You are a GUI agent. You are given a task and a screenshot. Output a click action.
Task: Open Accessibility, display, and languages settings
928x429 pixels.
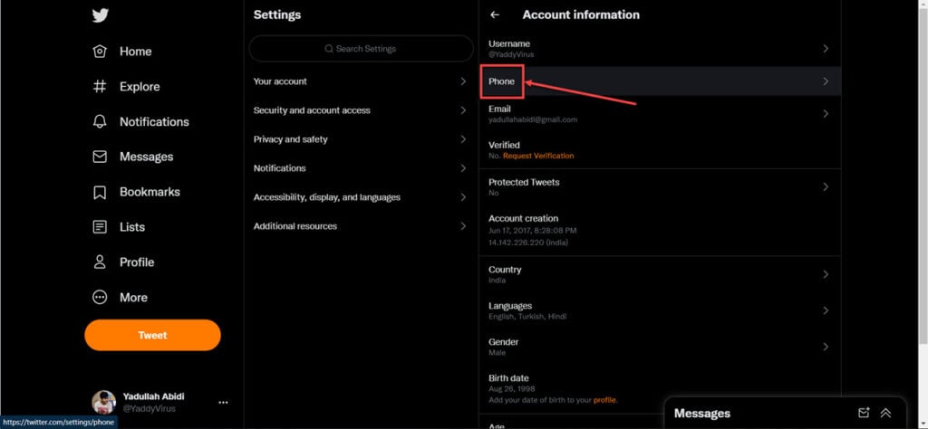coord(361,197)
